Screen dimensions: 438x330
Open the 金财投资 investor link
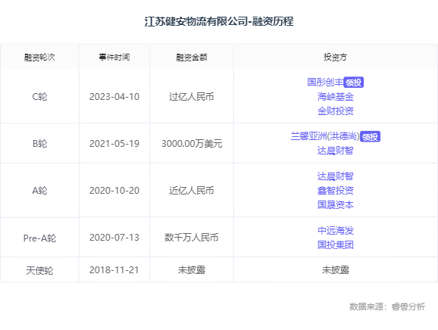tap(336, 111)
